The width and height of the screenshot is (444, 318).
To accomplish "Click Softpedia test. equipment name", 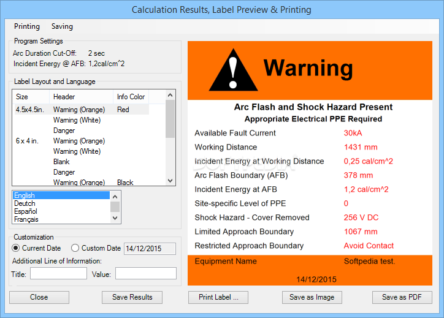I will click(370, 261).
